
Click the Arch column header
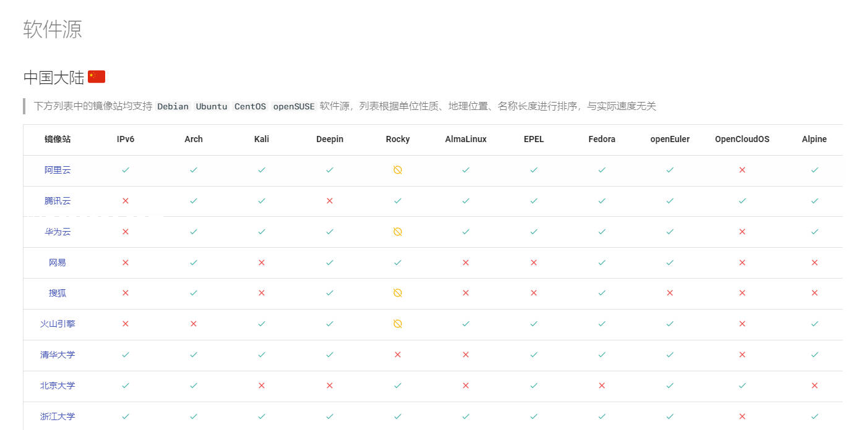click(x=194, y=139)
